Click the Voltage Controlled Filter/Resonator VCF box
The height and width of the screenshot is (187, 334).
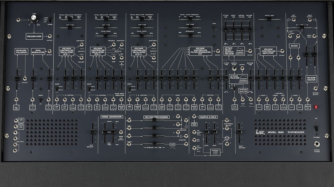tap(201, 51)
